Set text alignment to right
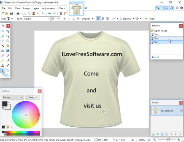The width and height of the screenshot is (184, 142). point(108,18)
